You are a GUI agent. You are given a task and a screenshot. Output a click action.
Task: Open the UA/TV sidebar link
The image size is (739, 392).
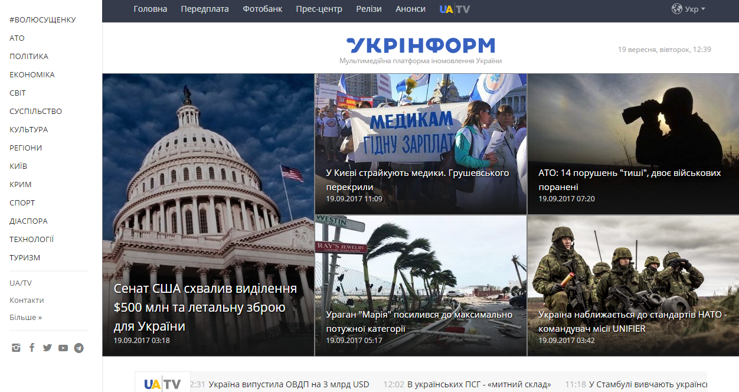click(21, 283)
